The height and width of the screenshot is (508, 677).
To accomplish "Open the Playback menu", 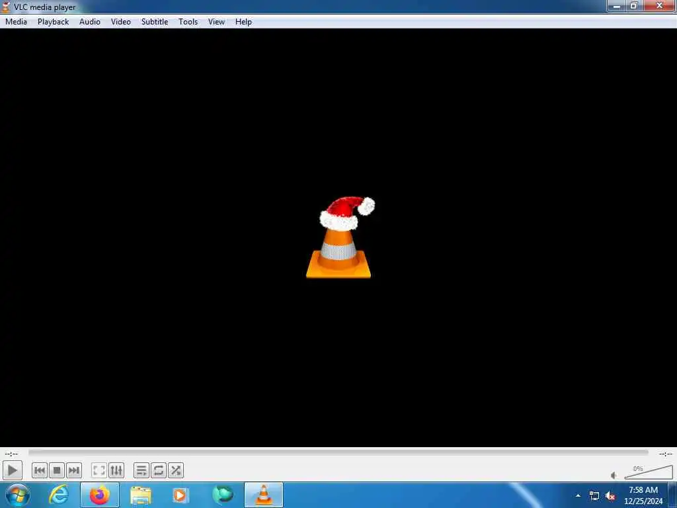I will [x=53, y=22].
